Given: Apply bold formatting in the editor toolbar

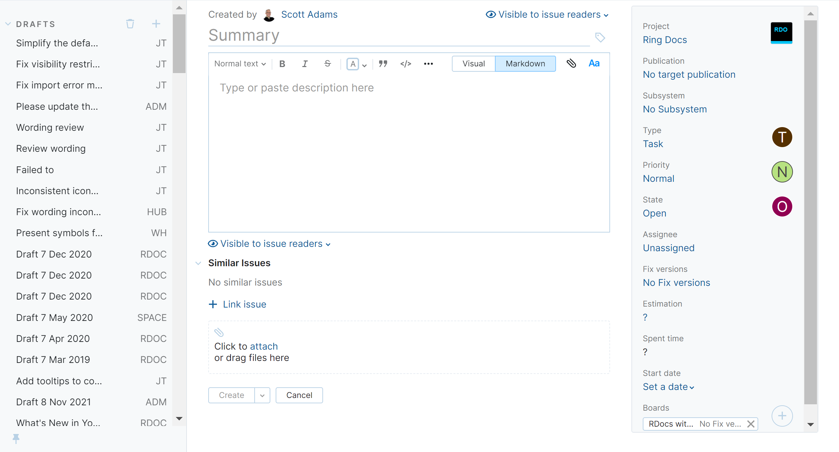Looking at the screenshot, I should 282,63.
